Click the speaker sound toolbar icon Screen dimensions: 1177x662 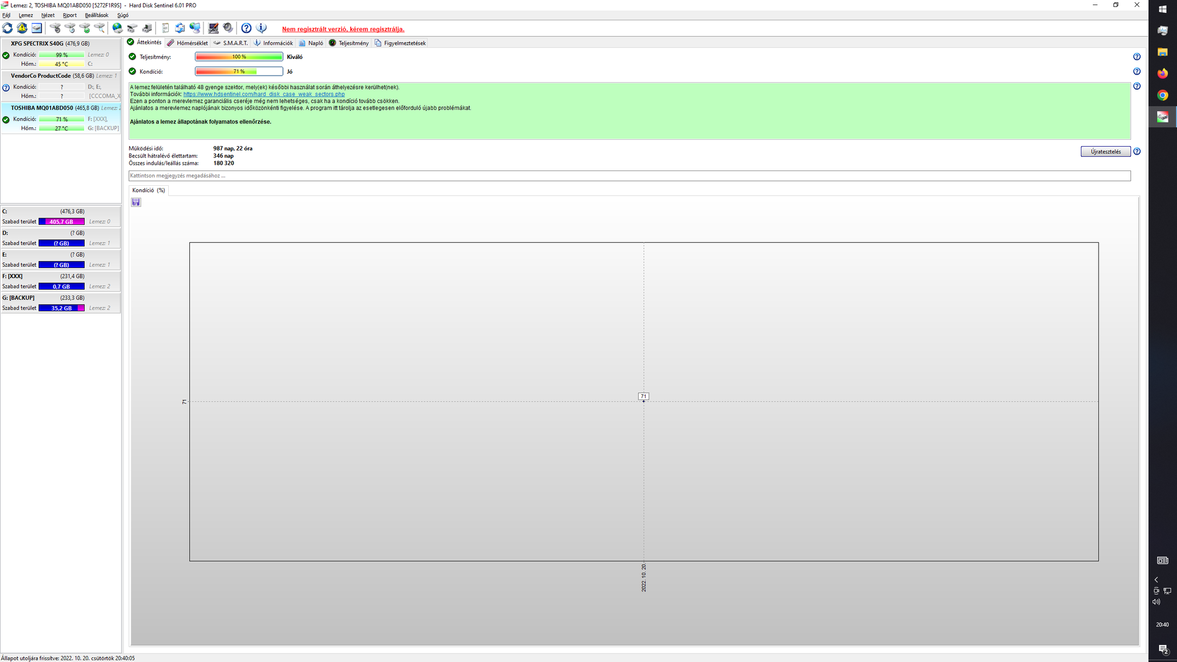[228, 28]
